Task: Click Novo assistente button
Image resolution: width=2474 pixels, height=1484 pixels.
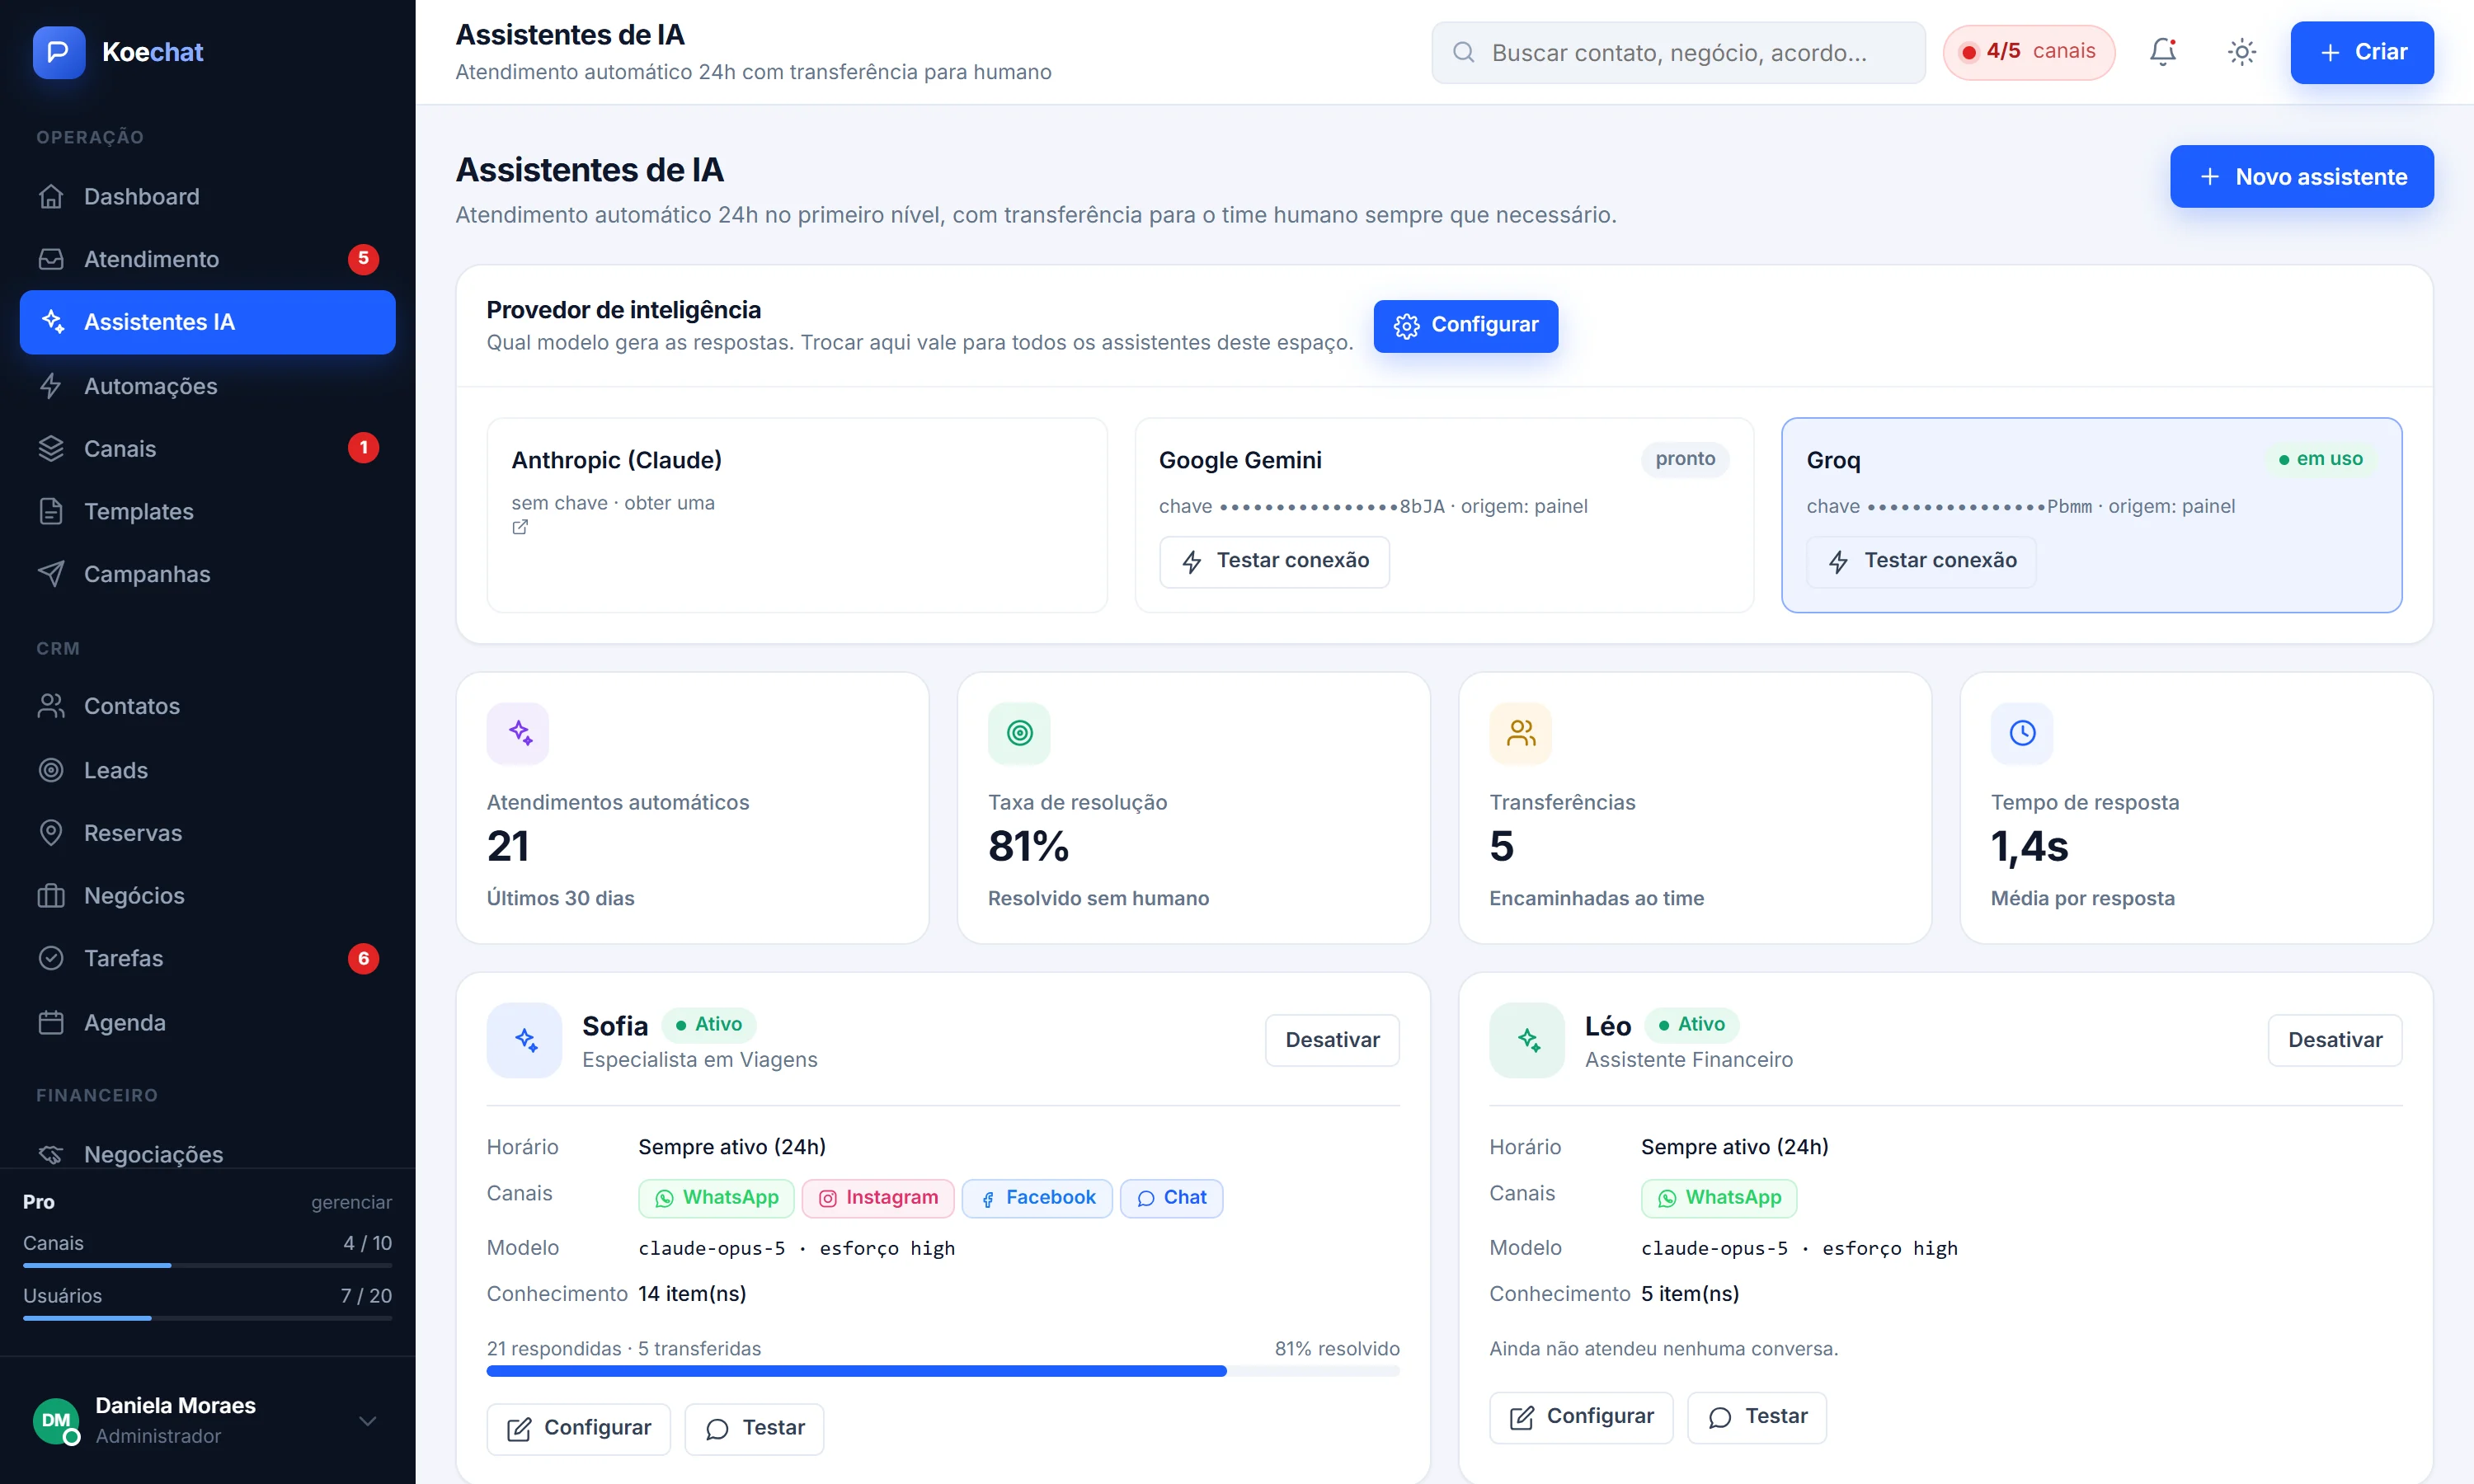Action: tap(2301, 177)
